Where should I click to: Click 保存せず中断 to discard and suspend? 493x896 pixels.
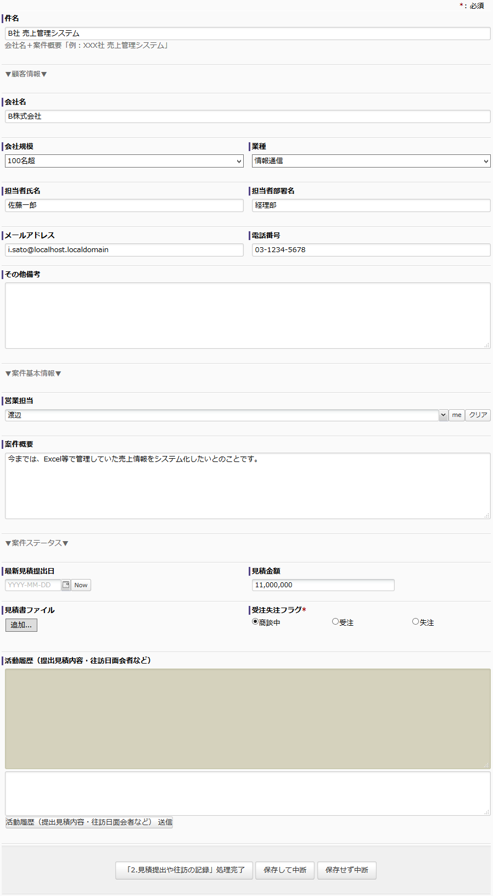(346, 870)
